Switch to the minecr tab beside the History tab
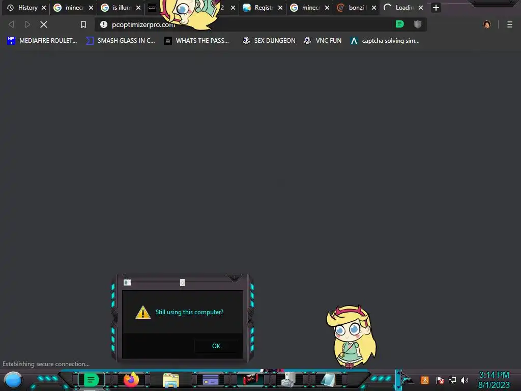 click(73, 8)
